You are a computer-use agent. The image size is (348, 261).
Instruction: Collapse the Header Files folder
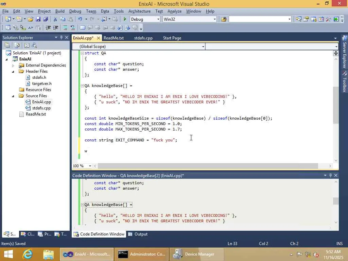[x=13, y=72]
